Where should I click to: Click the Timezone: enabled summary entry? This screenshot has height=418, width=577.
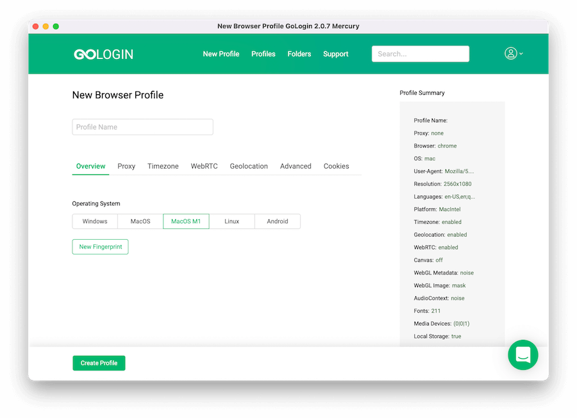[x=437, y=222]
